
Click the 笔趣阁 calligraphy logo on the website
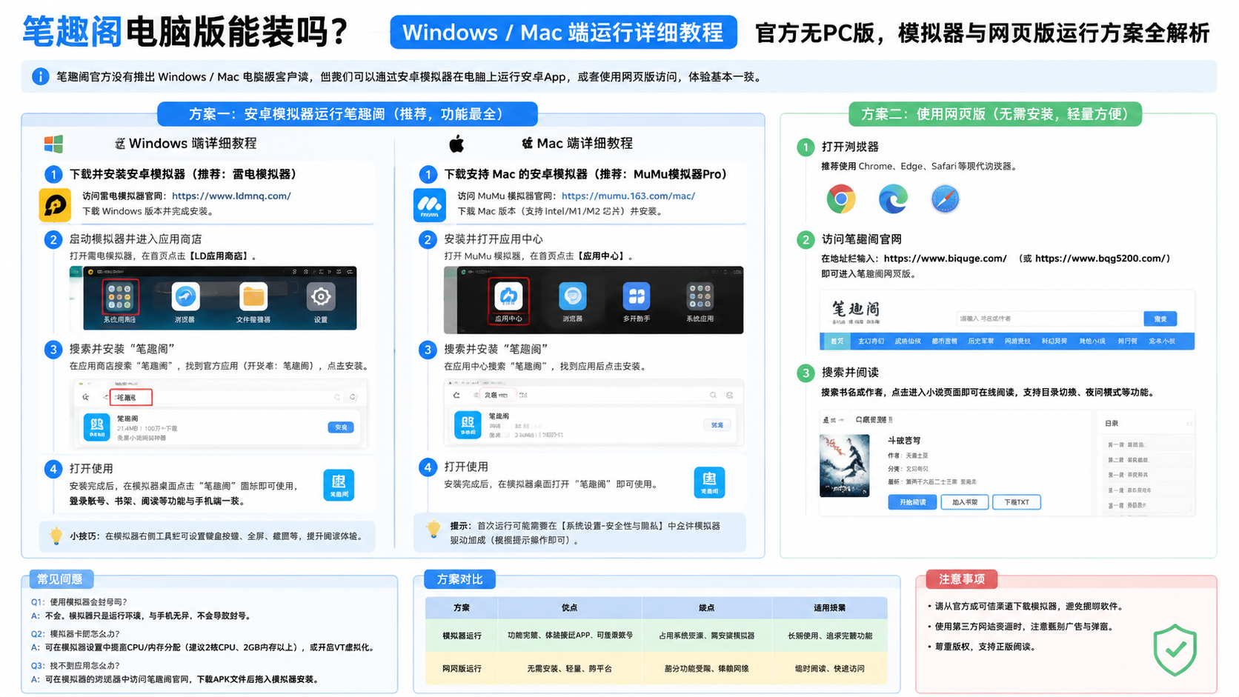[x=856, y=312]
